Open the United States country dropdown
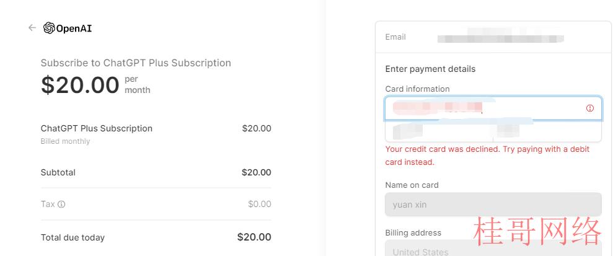 tap(493, 248)
